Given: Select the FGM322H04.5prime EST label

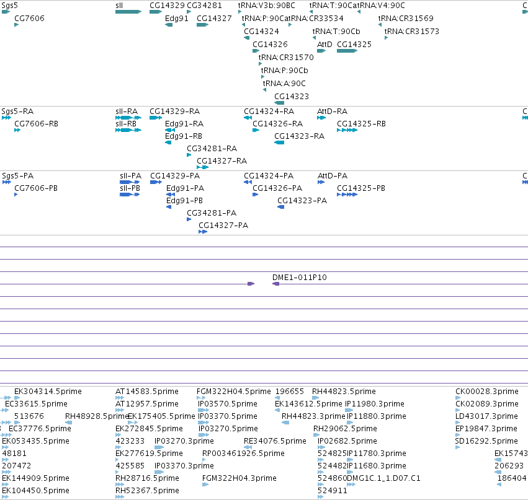Looking at the screenshot, I should coord(234,392).
